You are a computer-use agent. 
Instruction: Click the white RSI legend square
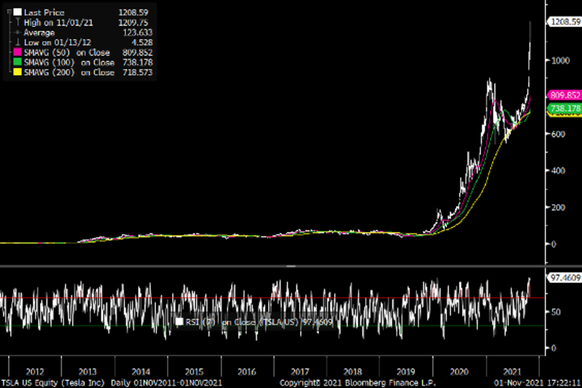tap(179, 322)
